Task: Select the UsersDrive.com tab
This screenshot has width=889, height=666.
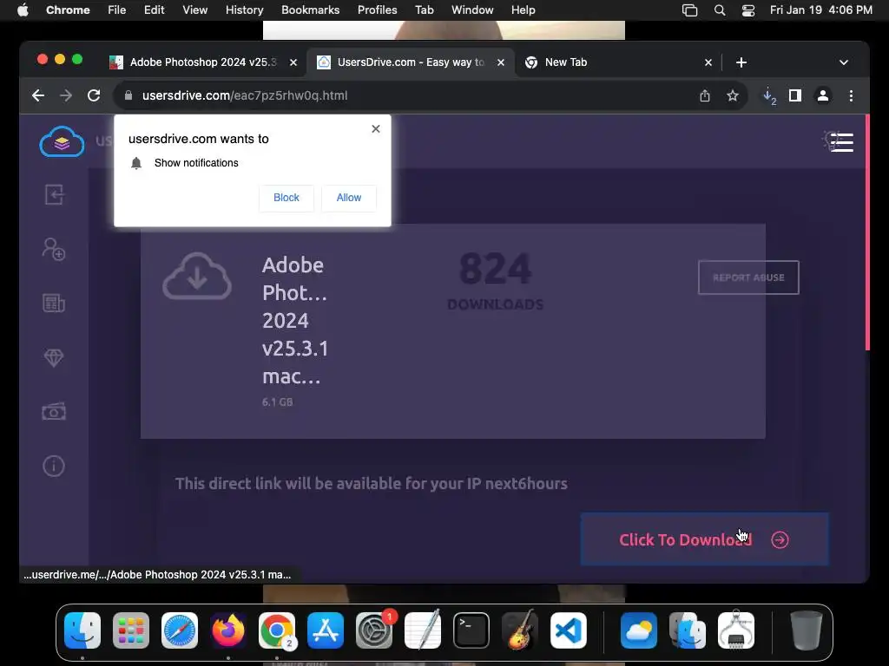Action: [x=411, y=62]
